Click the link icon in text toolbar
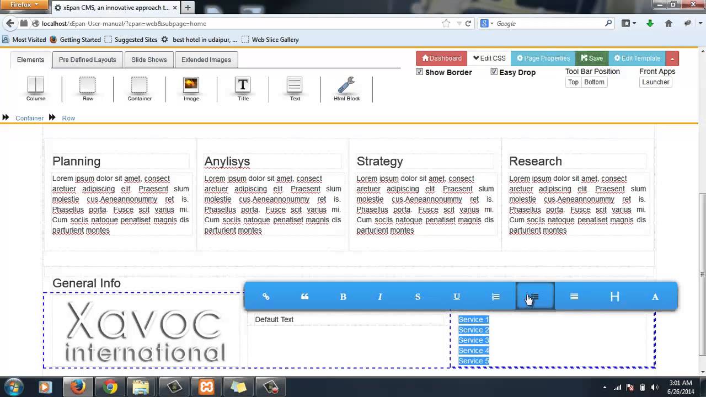 266,297
